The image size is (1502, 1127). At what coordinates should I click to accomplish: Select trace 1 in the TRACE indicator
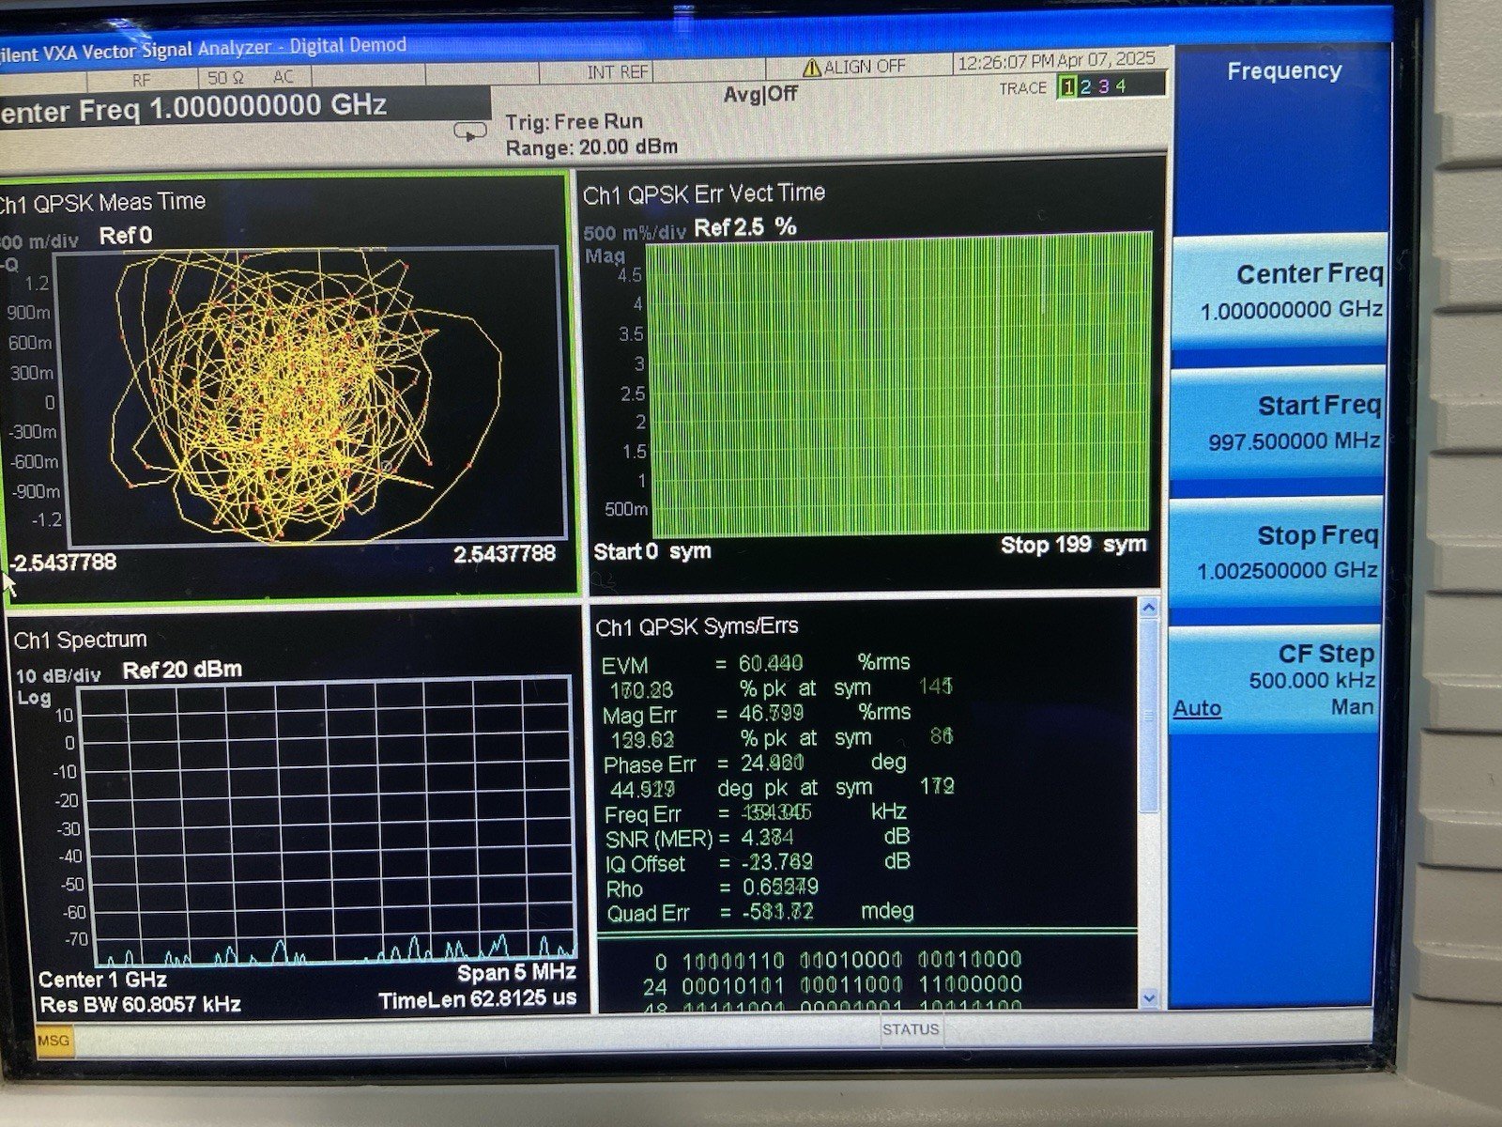click(x=1067, y=87)
